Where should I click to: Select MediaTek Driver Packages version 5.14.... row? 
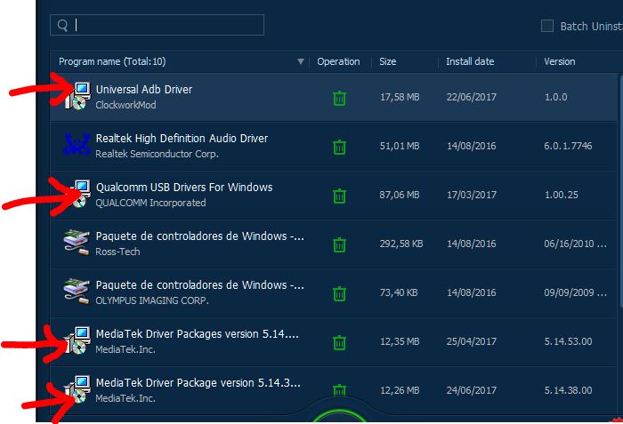click(334, 341)
